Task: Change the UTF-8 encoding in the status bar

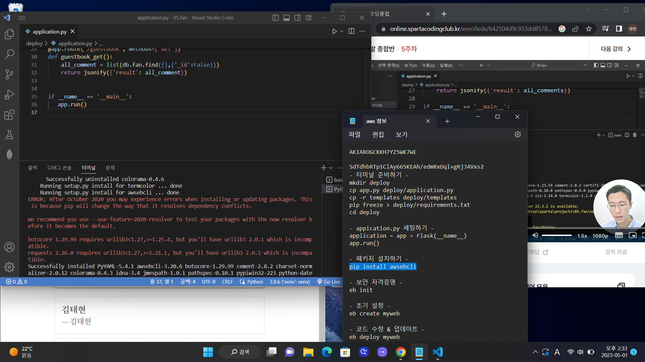Action: [209, 282]
